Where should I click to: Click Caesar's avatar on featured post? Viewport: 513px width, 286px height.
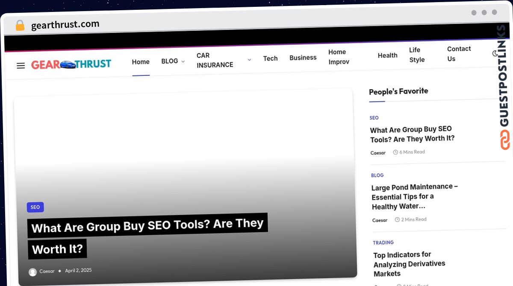click(x=32, y=272)
